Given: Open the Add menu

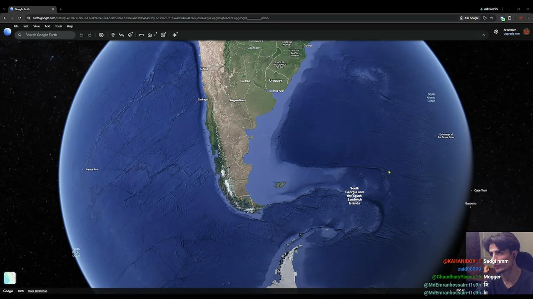Looking at the screenshot, I should (x=47, y=26).
